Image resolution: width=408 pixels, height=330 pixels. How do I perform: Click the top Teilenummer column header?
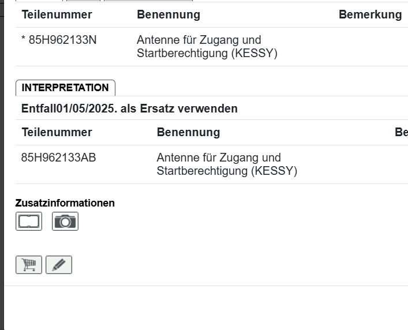click(x=57, y=15)
